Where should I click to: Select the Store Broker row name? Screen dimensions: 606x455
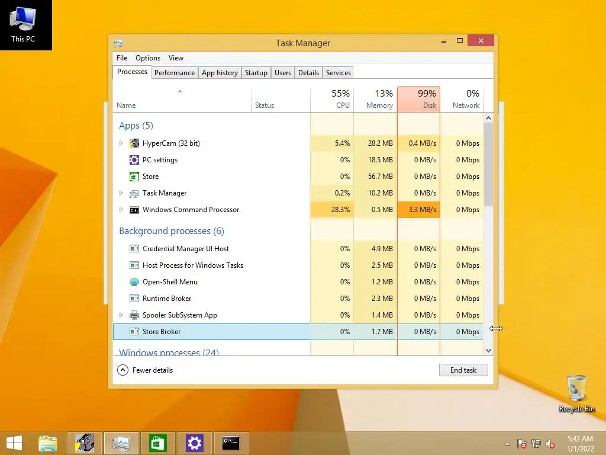tap(162, 332)
